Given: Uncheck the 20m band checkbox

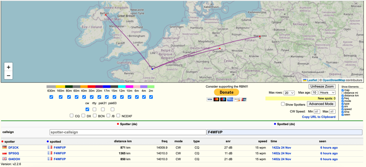Looking at the screenshot, I should [98, 97].
